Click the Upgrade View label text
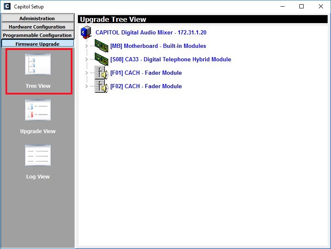This screenshot has height=249, width=331. tap(38, 131)
